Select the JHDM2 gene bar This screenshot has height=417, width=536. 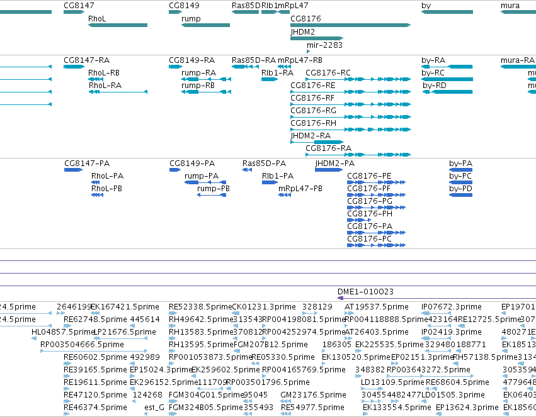tap(317, 38)
